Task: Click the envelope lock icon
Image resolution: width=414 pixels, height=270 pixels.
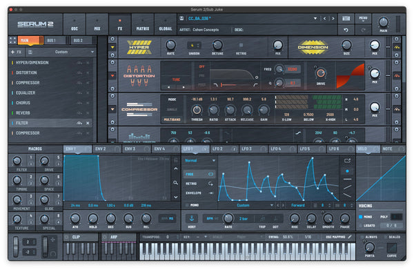Action: tap(175, 160)
